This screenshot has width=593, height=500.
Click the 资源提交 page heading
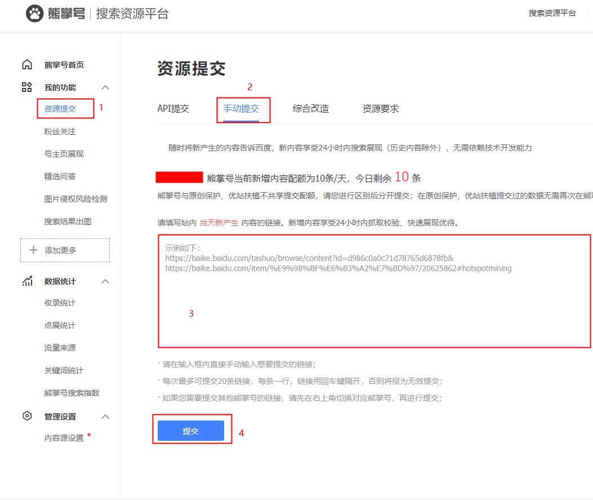click(x=191, y=69)
